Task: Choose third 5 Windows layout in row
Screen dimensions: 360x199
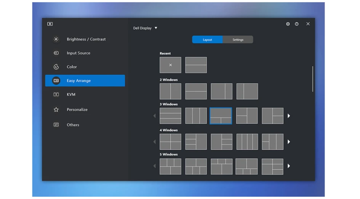Action: click(222, 166)
